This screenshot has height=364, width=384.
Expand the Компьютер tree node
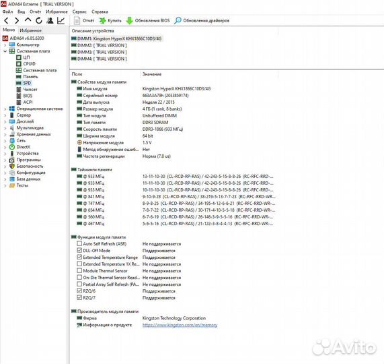tap(5, 45)
